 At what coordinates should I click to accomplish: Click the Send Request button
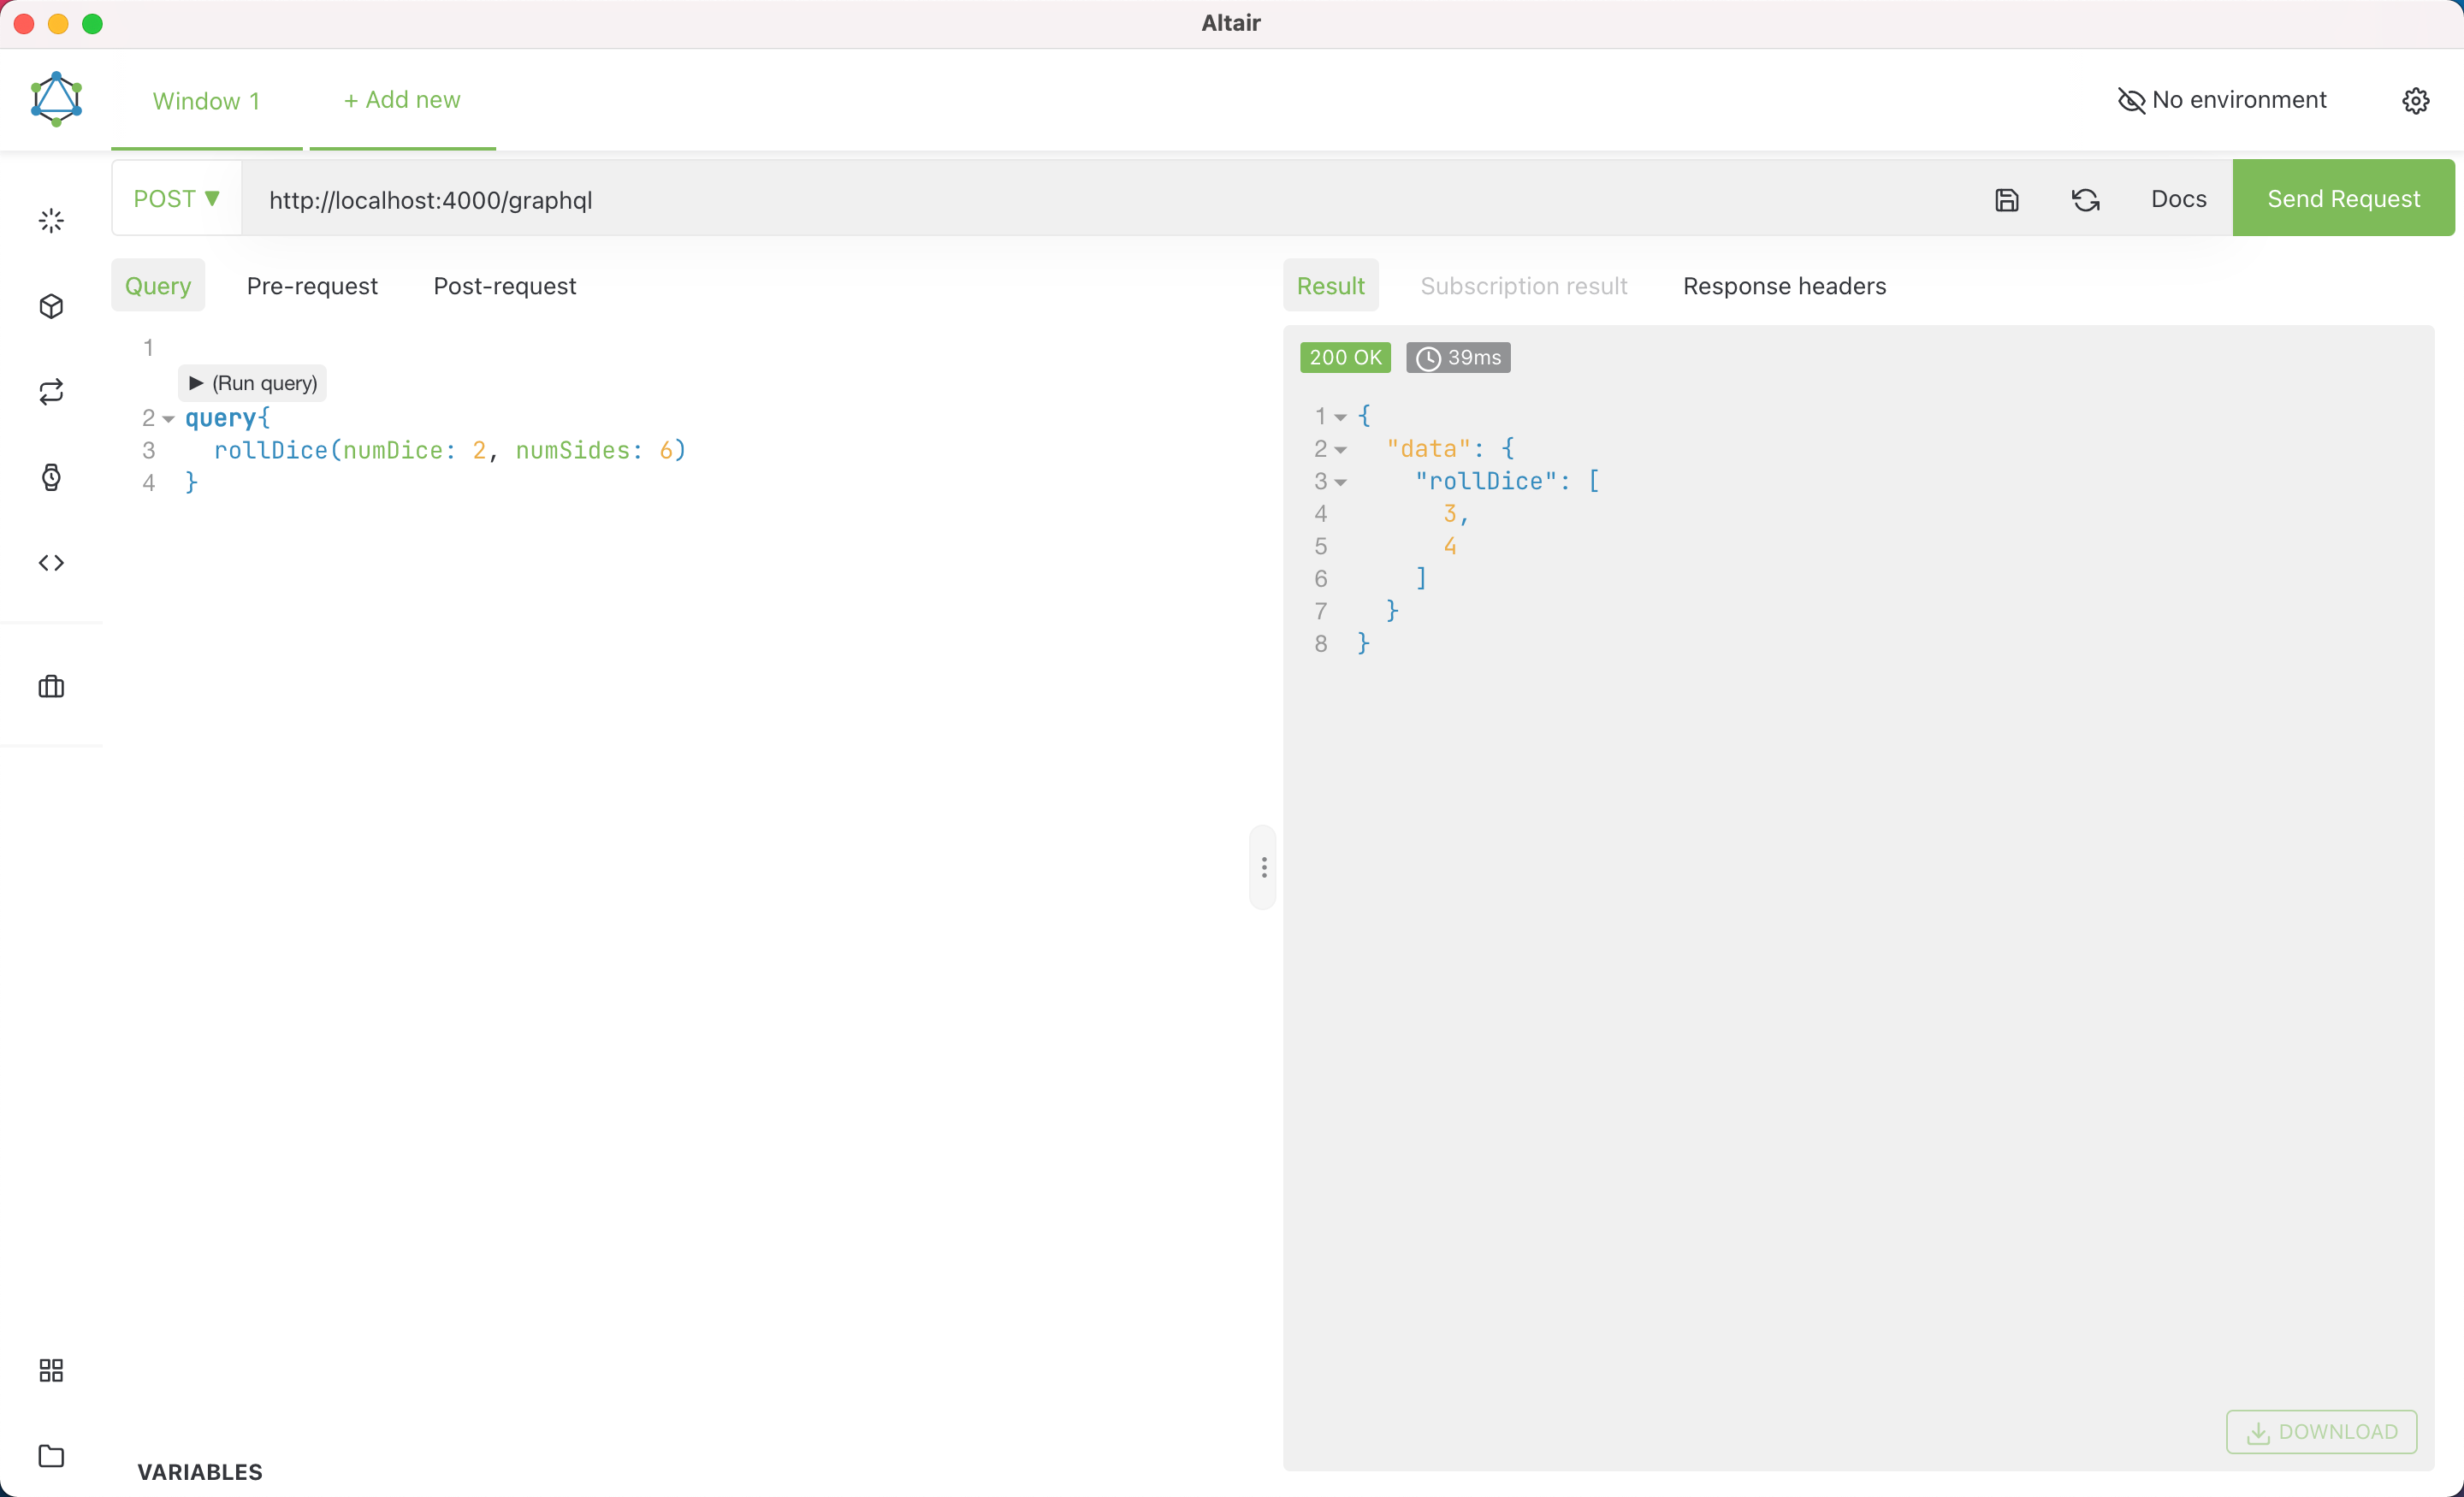point(2343,197)
